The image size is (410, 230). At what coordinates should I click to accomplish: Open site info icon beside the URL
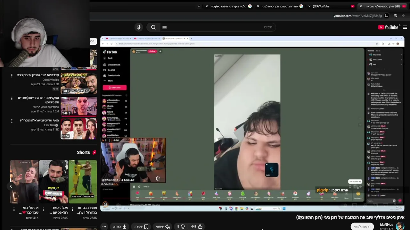[386, 16]
